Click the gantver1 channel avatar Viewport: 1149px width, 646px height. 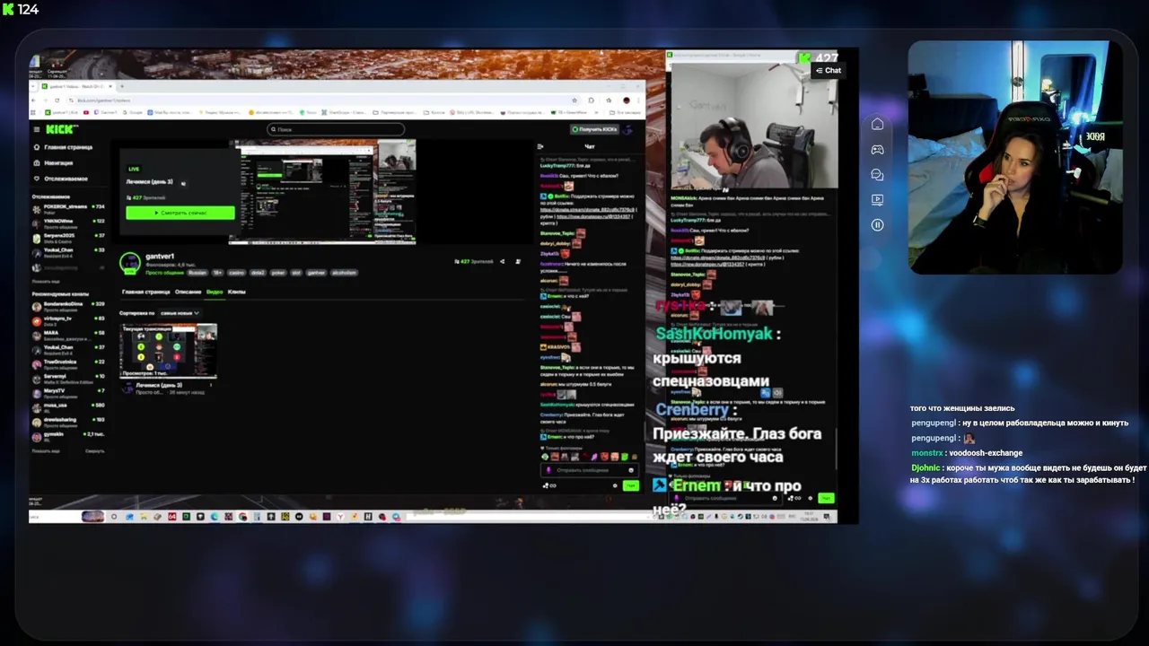click(x=130, y=261)
